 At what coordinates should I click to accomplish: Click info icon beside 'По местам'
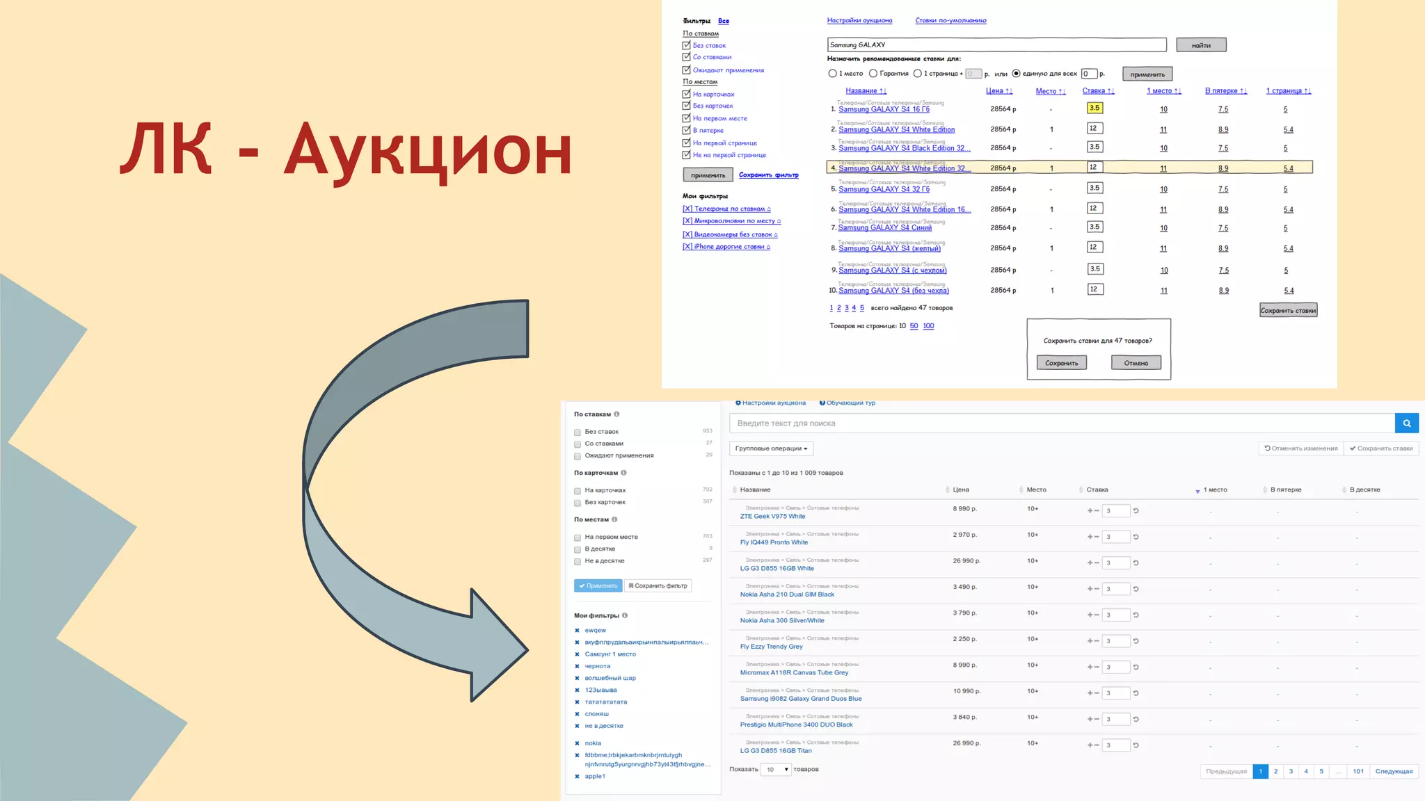(614, 519)
